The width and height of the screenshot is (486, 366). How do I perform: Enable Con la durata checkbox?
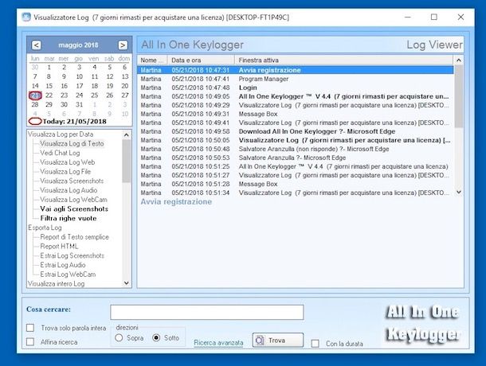[315, 344]
